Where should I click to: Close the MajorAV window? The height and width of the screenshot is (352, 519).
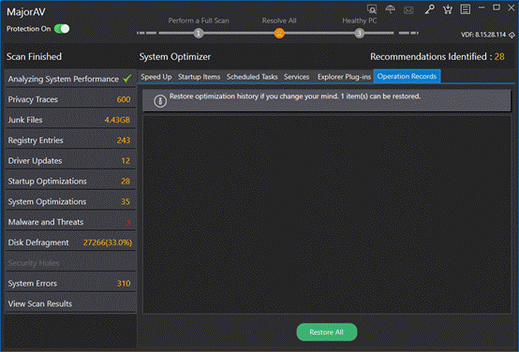click(x=512, y=7)
